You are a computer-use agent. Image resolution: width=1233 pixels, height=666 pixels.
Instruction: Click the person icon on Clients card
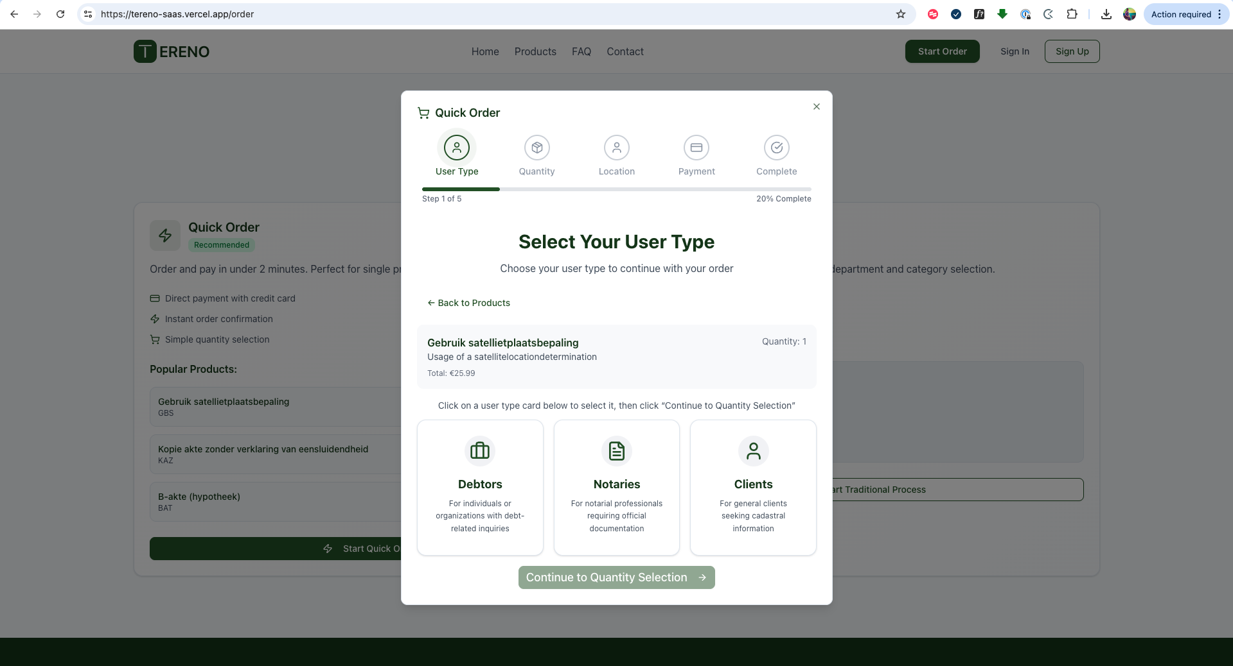tap(754, 451)
